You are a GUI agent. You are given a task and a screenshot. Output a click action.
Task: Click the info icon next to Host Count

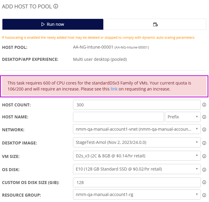(x=204, y=105)
